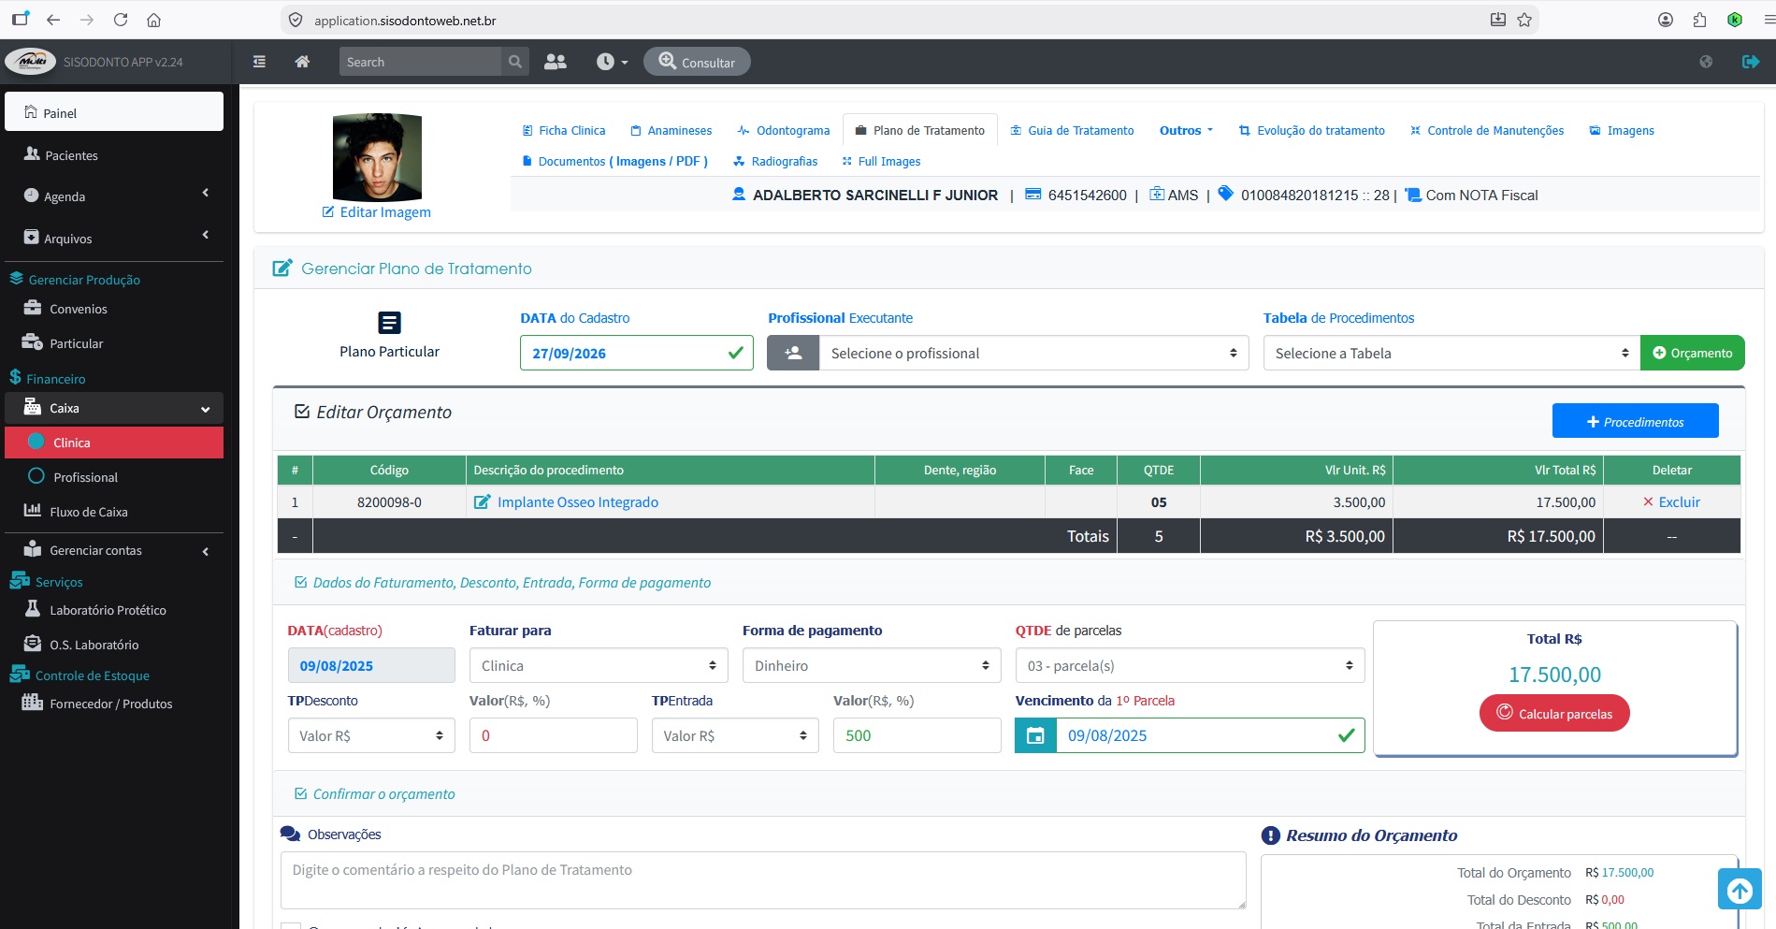Open the Outros tab menu

(x=1186, y=130)
